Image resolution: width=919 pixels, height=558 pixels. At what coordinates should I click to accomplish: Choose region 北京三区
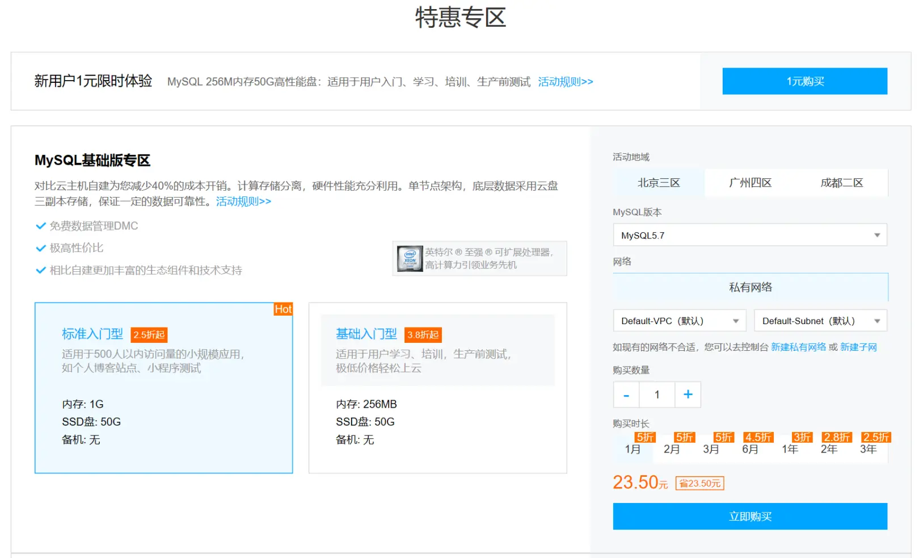[659, 183]
